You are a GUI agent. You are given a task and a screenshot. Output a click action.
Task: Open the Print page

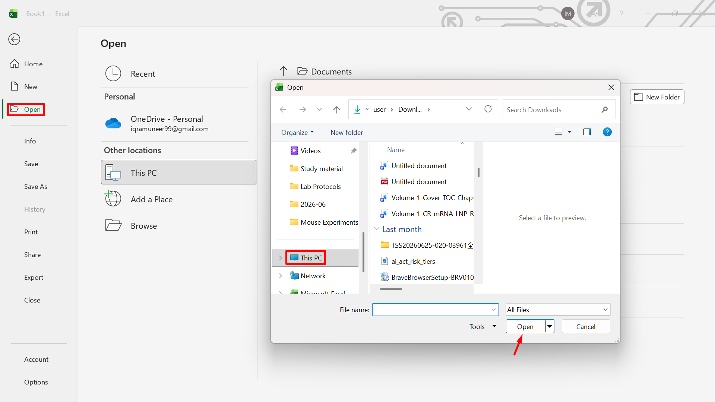pos(31,232)
